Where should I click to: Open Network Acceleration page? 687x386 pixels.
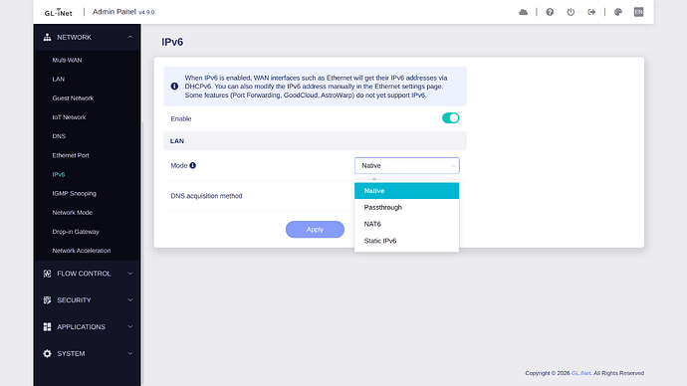point(82,251)
